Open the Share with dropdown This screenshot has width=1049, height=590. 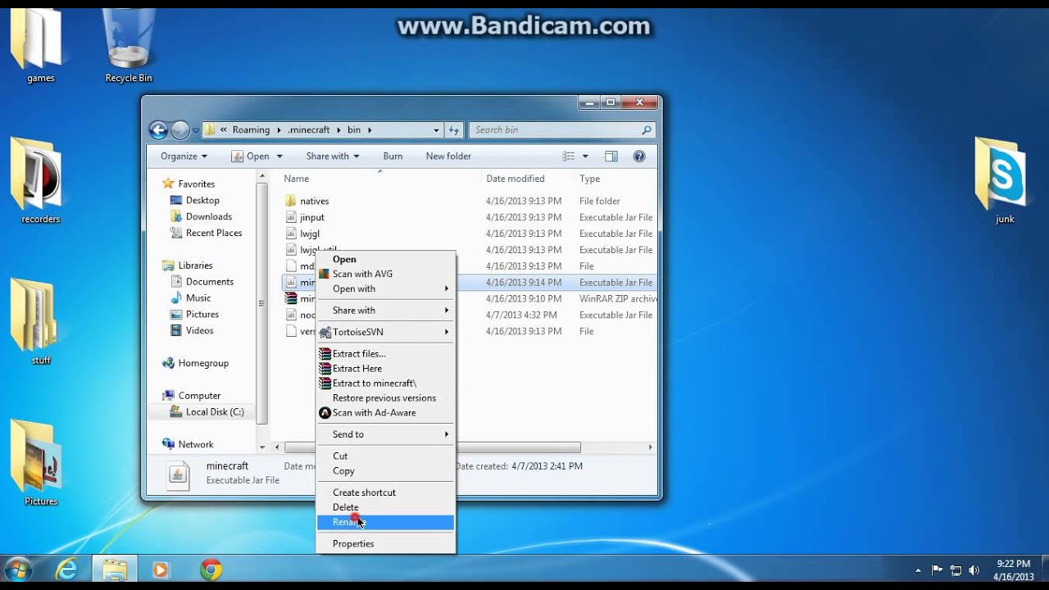click(x=333, y=157)
